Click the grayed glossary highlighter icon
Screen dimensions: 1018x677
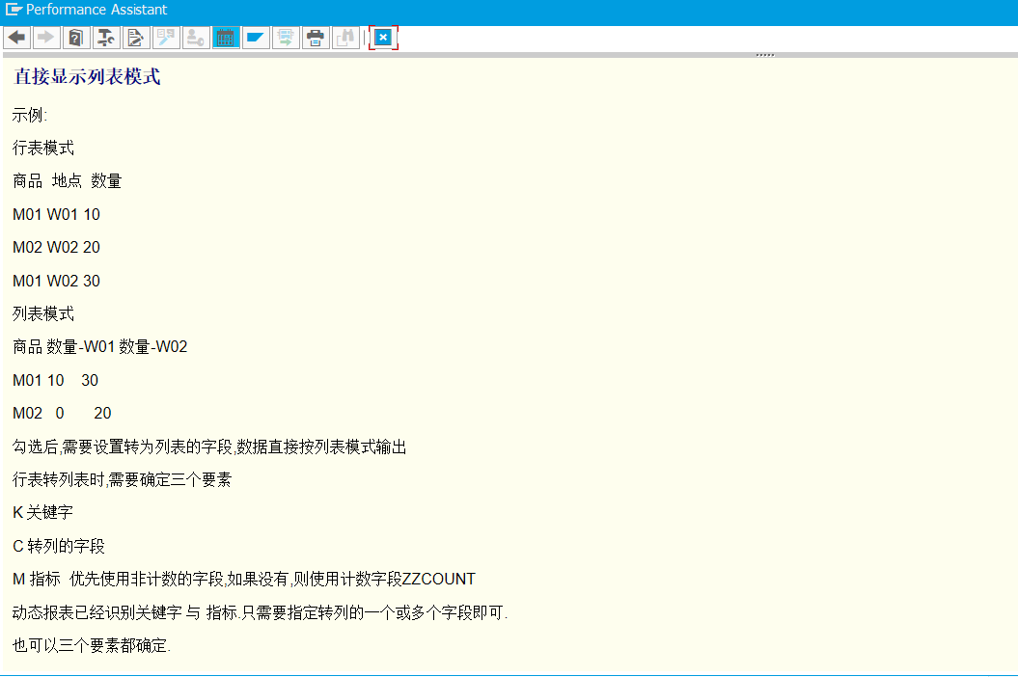pyautogui.click(x=166, y=38)
